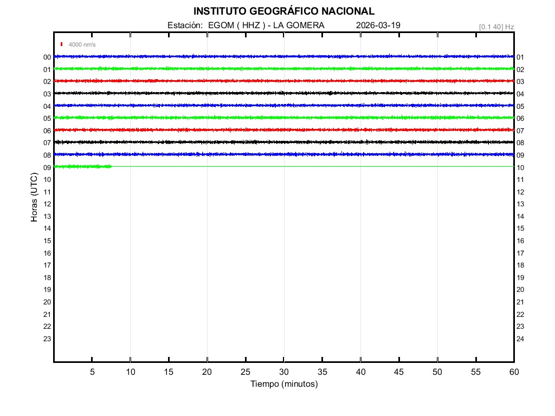Click the "Tiempo (minutos)" axis label

coord(283,384)
